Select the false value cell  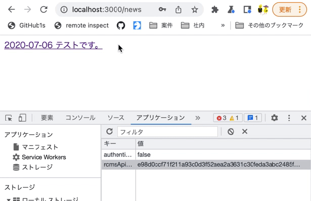click(x=223, y=154)
